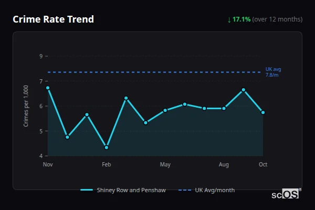Toggle the UK Avg/month legend entry
The width and height of the screenshot is (315, 210).
coord(206,190)
